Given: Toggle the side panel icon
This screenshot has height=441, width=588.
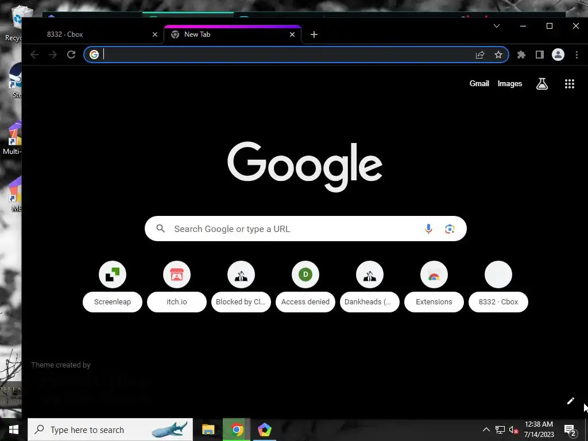Looking at the screenshot, I should pos(540,55).
